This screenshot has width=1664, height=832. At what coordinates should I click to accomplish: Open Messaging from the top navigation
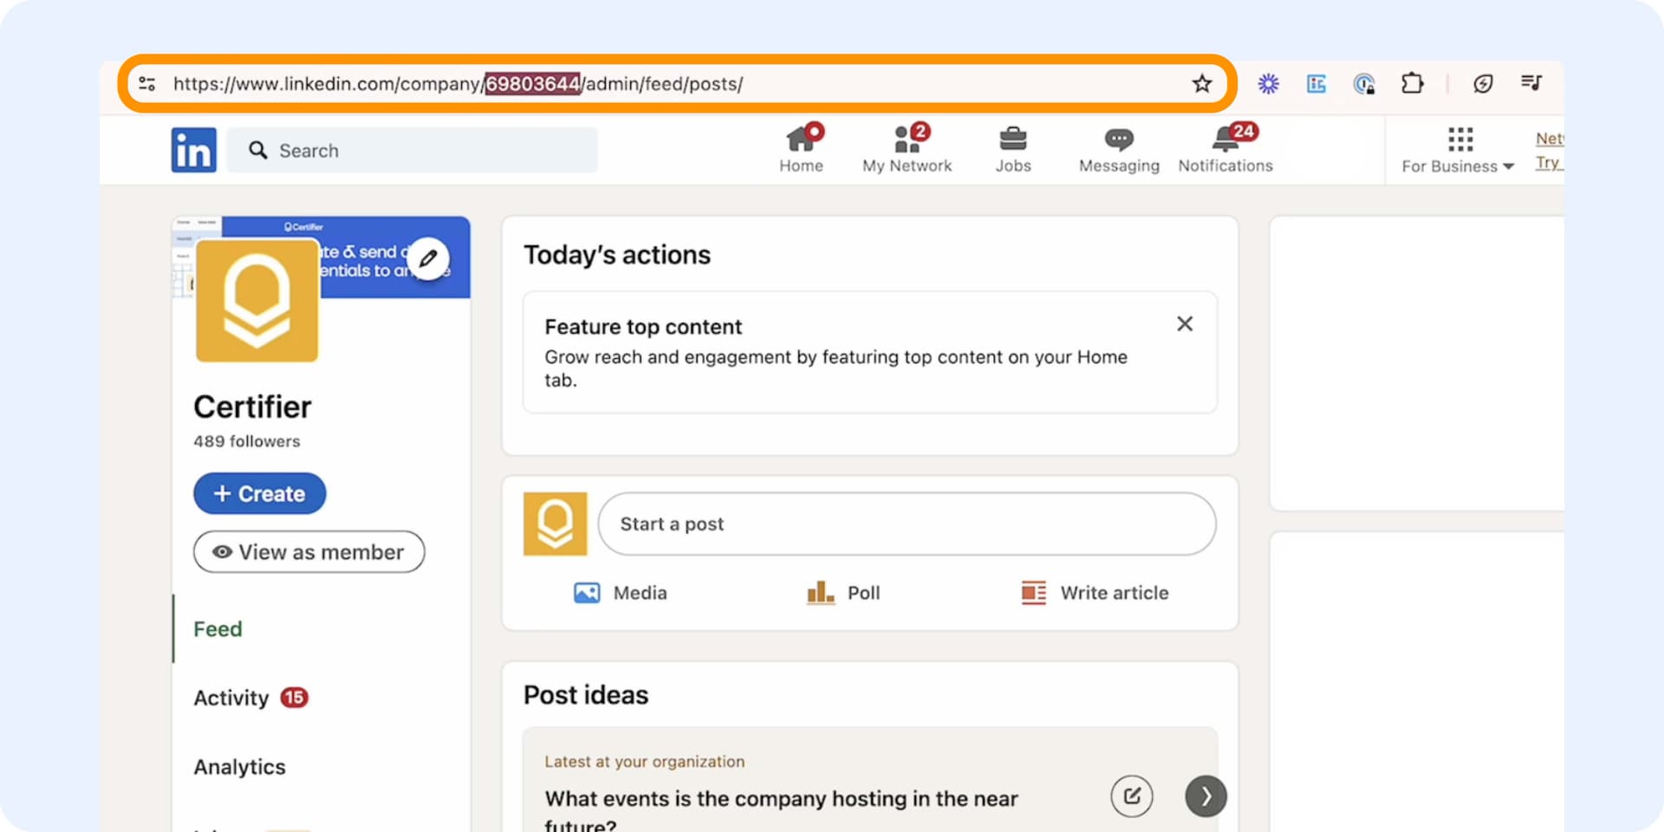coord(1118,148)
